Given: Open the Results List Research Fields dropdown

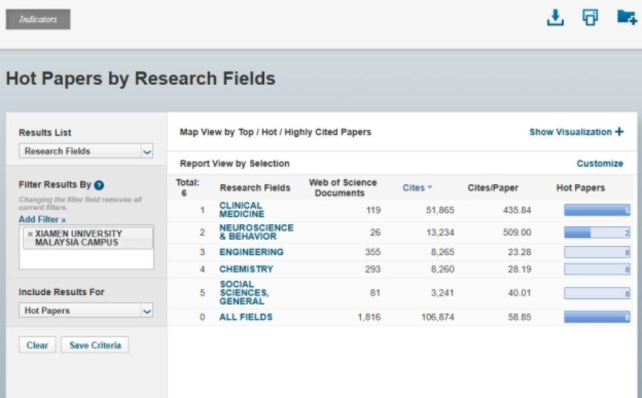Looking at the screenshot, I should tap(86, 152).
